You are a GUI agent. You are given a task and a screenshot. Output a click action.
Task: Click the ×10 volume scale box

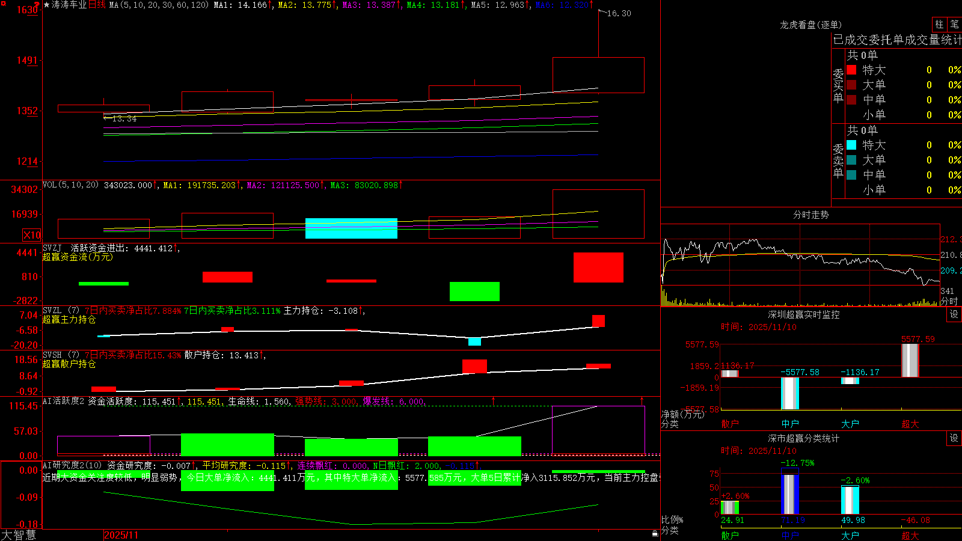click(32, 235)
